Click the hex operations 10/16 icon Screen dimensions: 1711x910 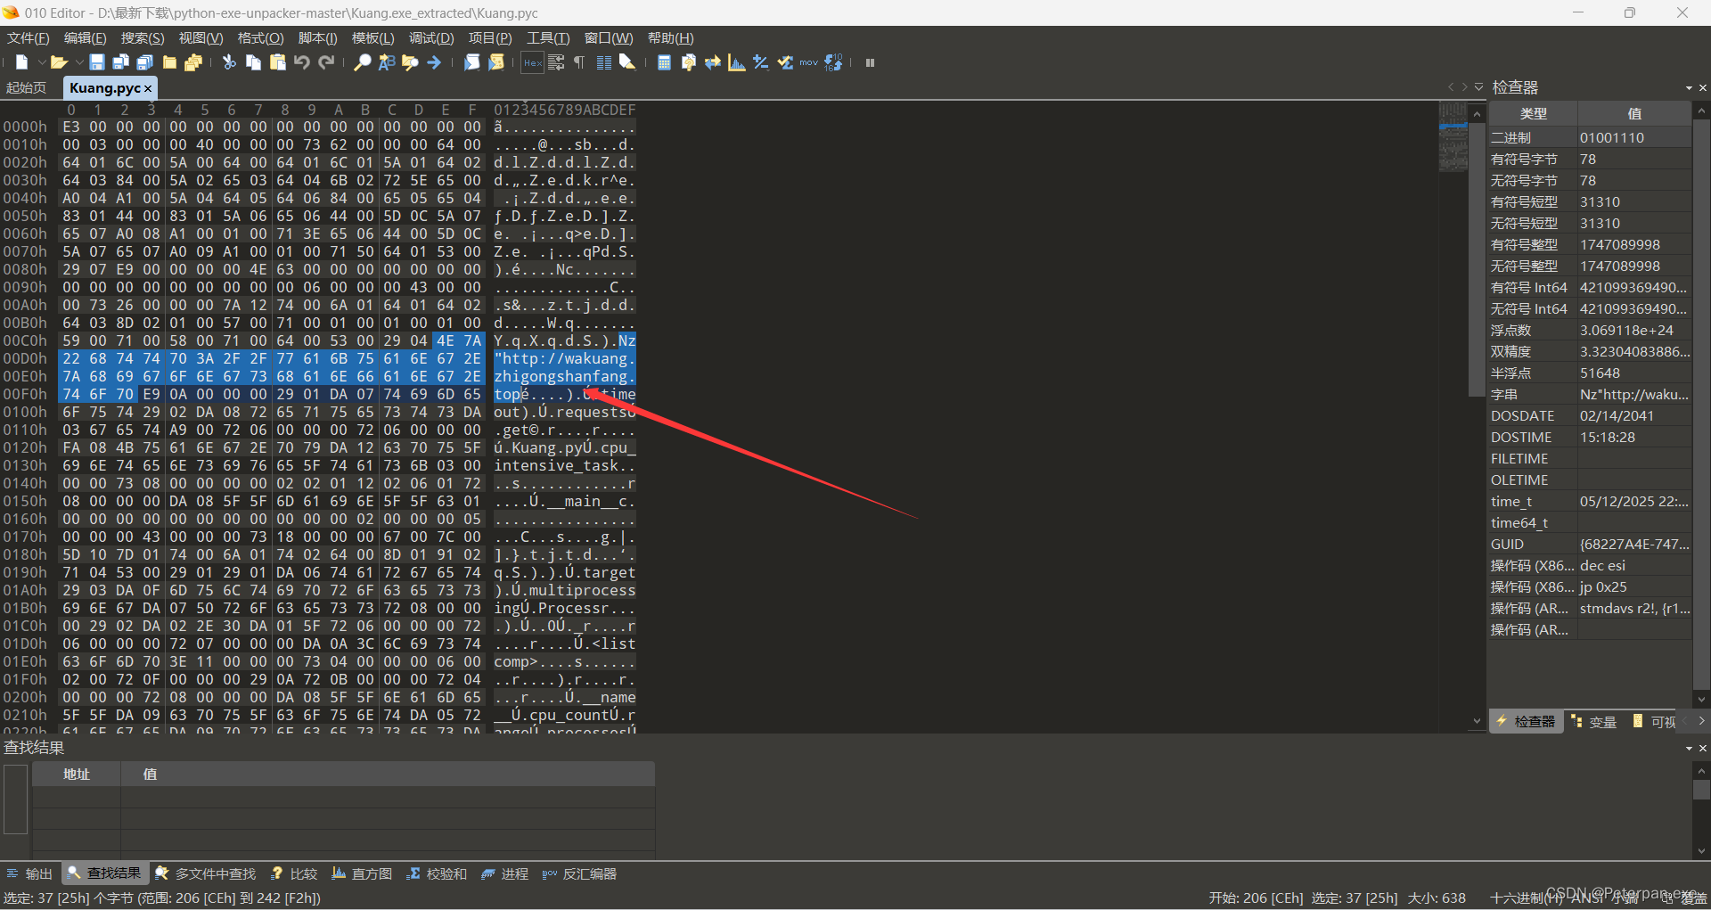pyautogui.click(x=833, y=62)
